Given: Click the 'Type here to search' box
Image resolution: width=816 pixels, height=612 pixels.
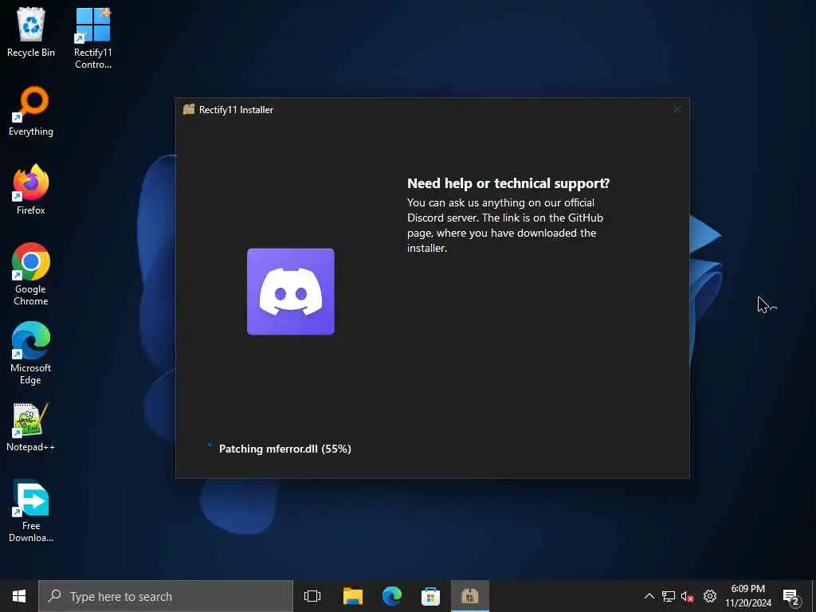Looking at the screenshot, I should pyautogui.click(x=166, y=596).
